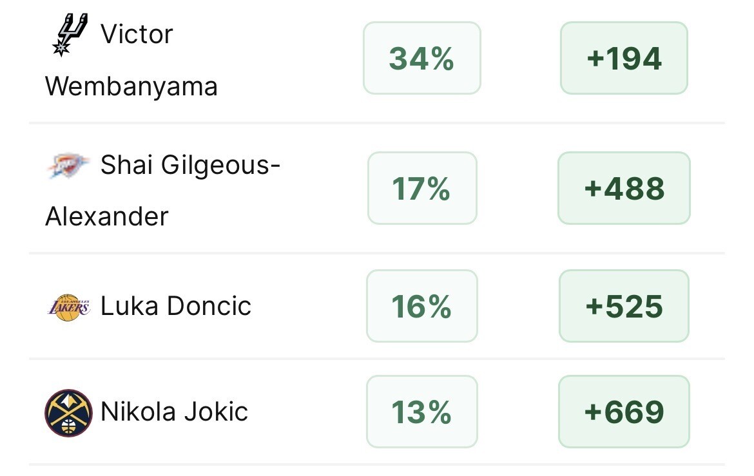The image size is (754, 476).
Task: Click the Los Angeles Lakers logo
Action: pyautogui.click(x=69, y=307)
